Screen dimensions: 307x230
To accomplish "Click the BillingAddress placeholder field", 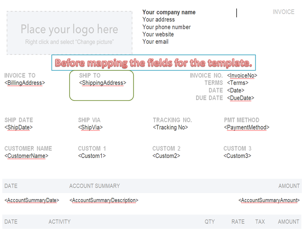I will click(x=25, y=83).
